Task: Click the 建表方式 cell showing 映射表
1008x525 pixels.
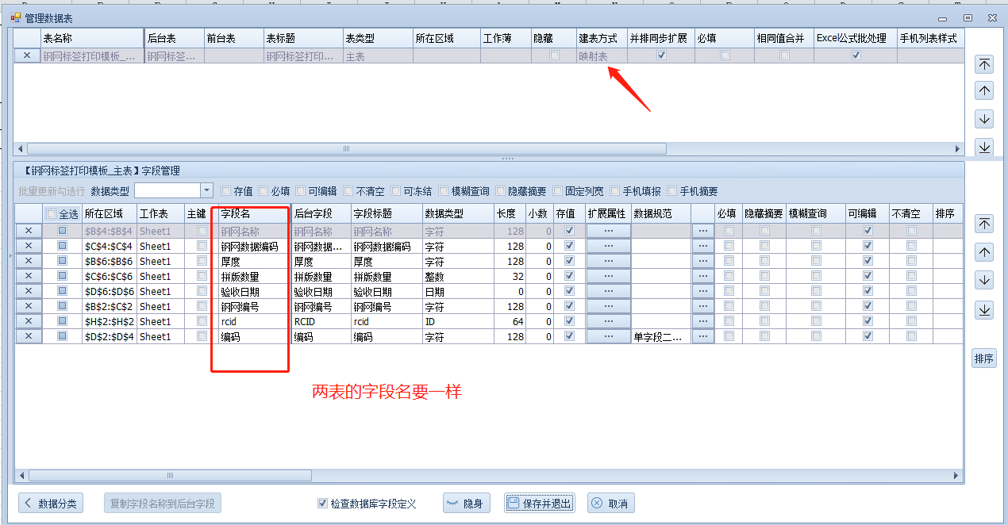Action: [601, 56]
